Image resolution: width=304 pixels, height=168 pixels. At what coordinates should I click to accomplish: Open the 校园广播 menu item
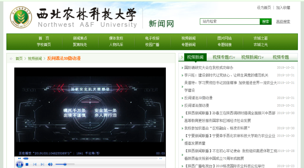click(x=152, y=45)
